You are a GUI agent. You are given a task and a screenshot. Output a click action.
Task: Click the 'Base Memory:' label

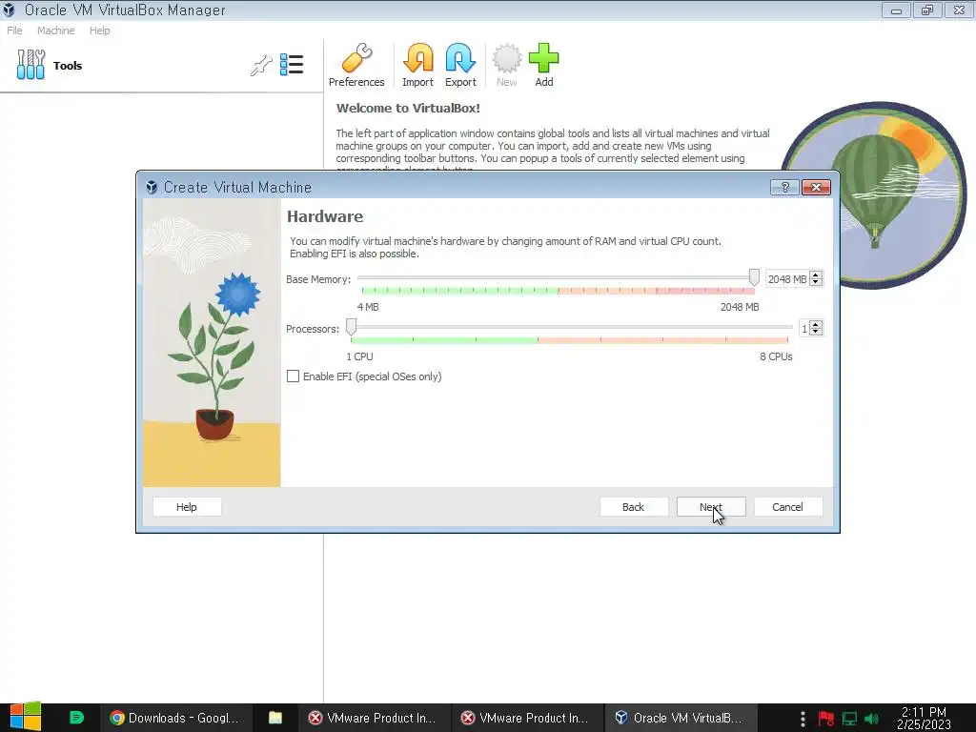[318, 279]
